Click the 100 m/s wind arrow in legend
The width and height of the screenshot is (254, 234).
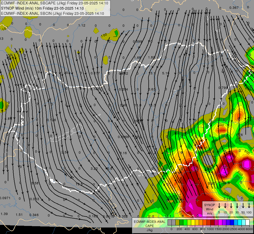point(249,206)
